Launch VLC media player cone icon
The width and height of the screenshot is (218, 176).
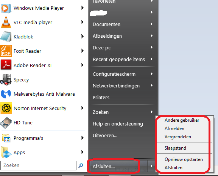(x=6, y=23)
